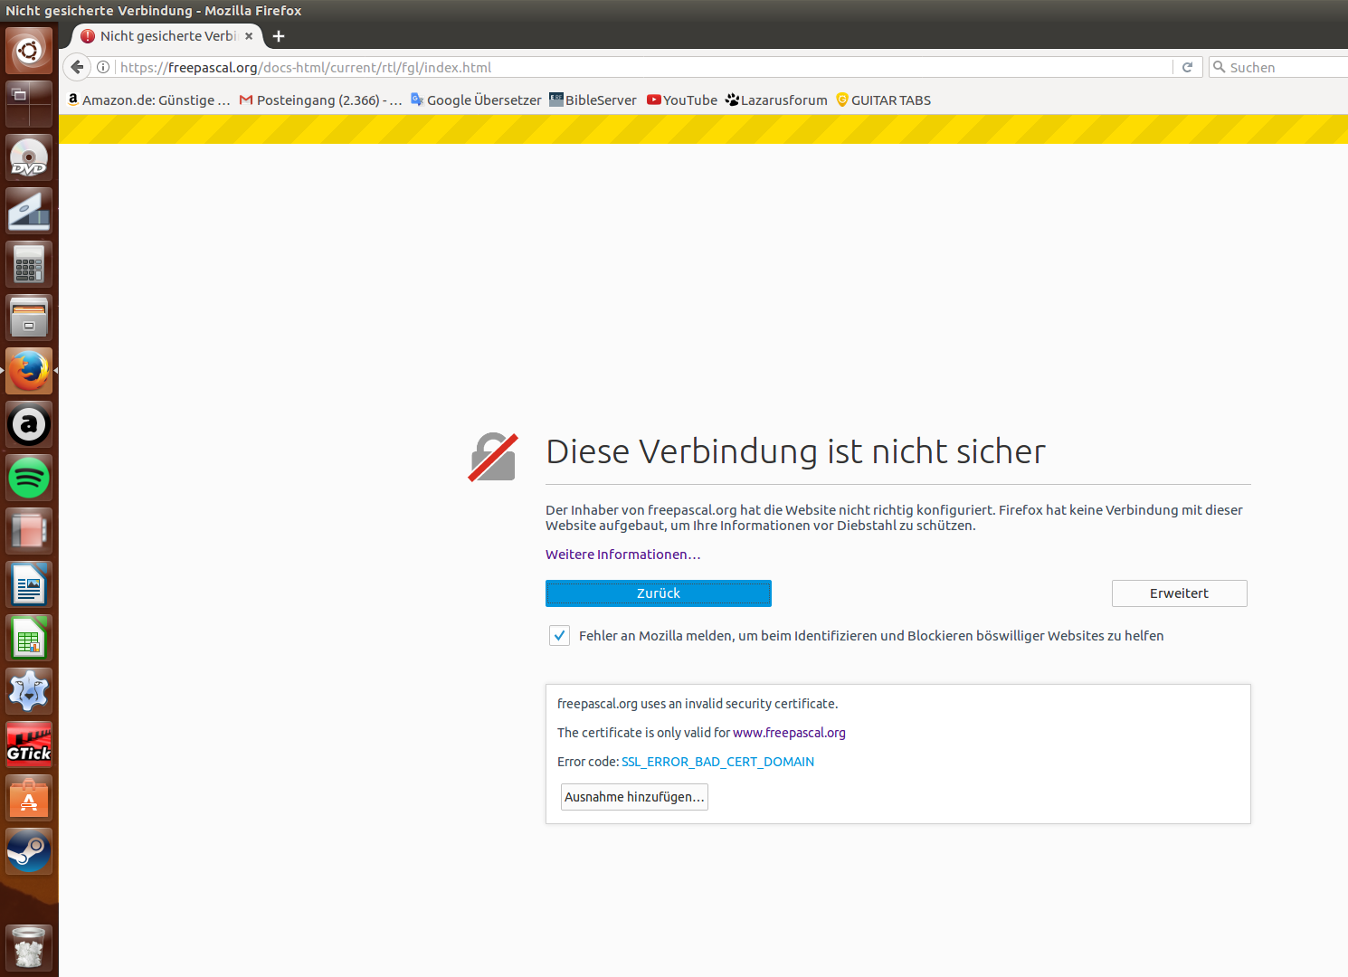Click the browser back arrow button
The height and width of the screenshot is (977, 1348).
[x=77, y=67]
